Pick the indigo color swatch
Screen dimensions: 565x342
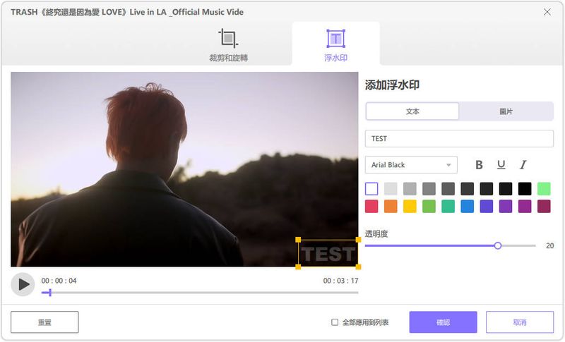[487, 207]
